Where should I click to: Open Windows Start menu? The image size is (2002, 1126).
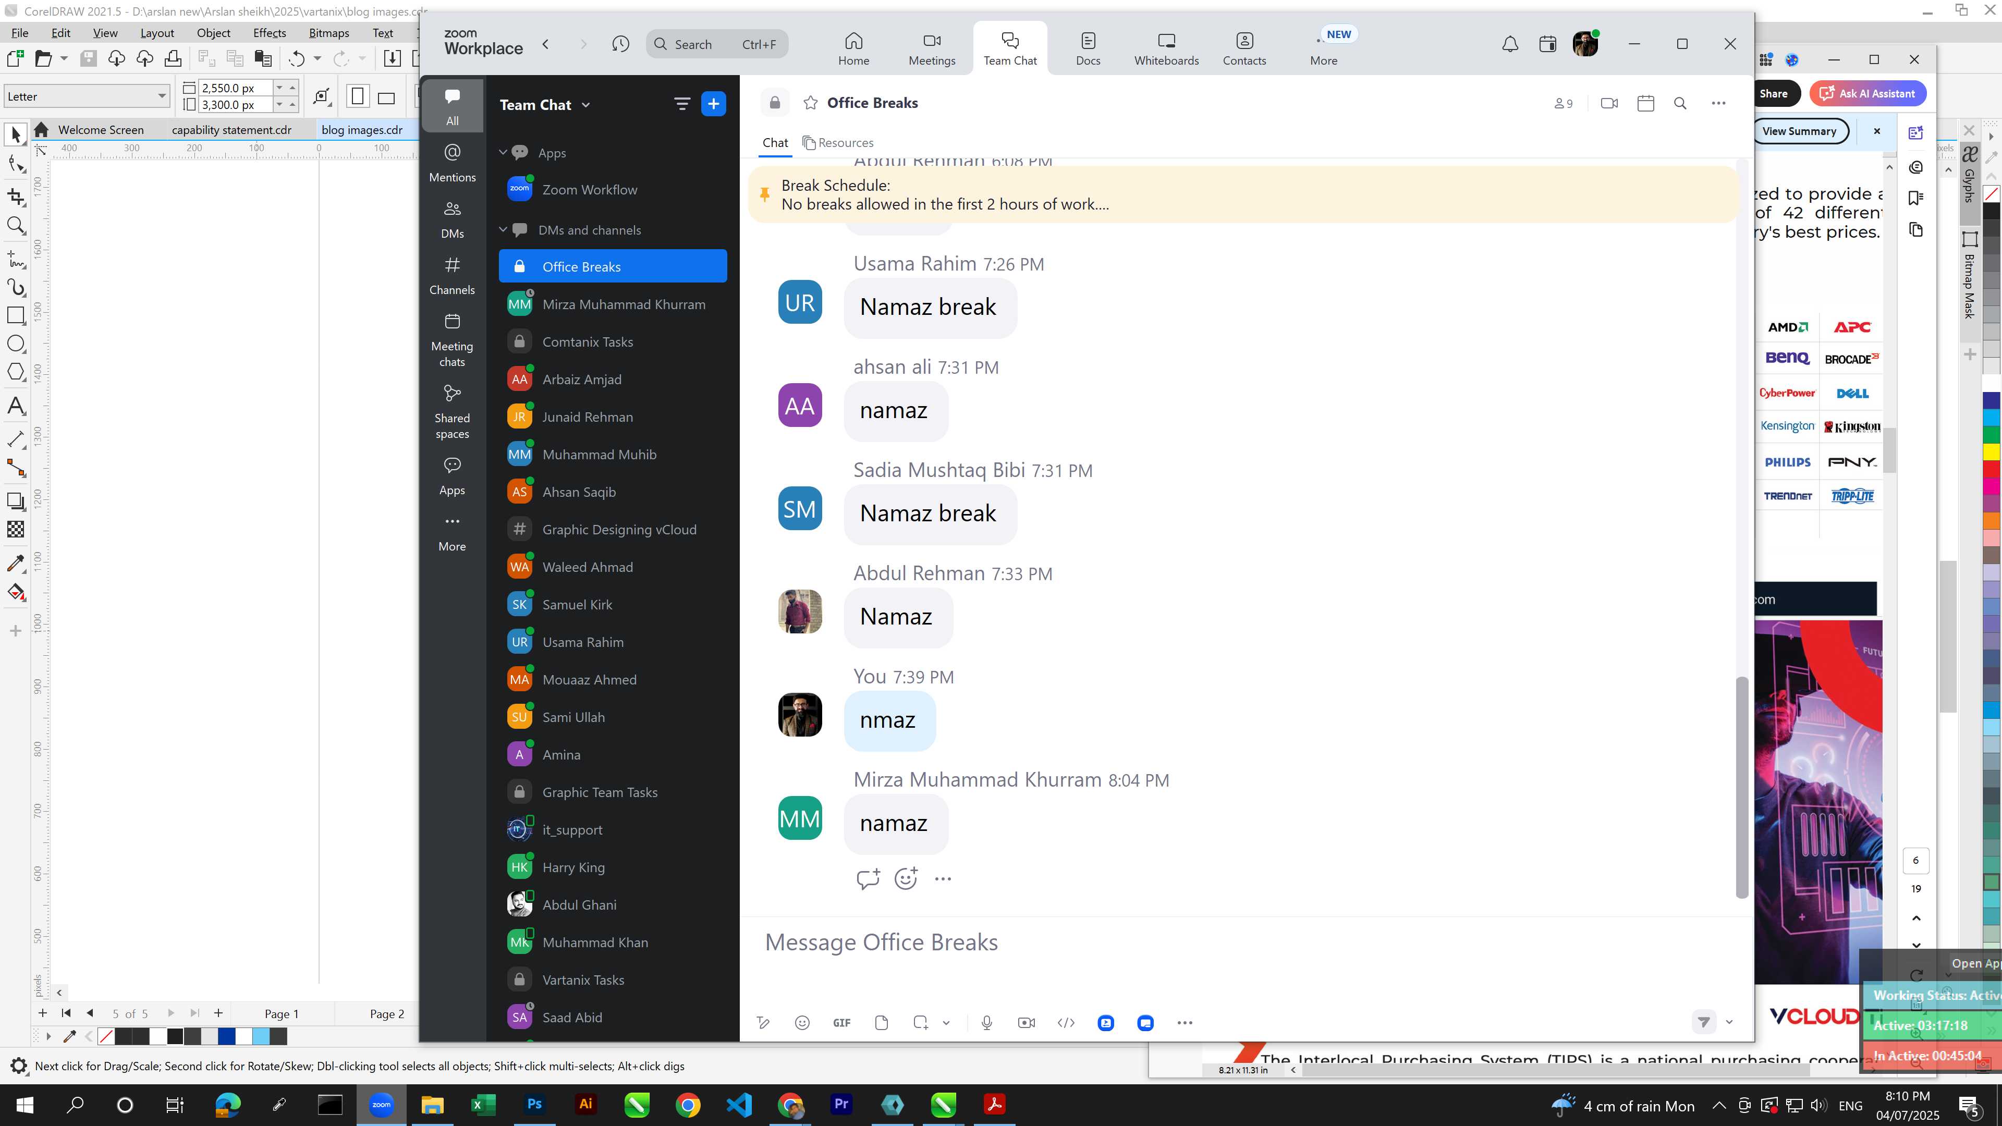25,1104
